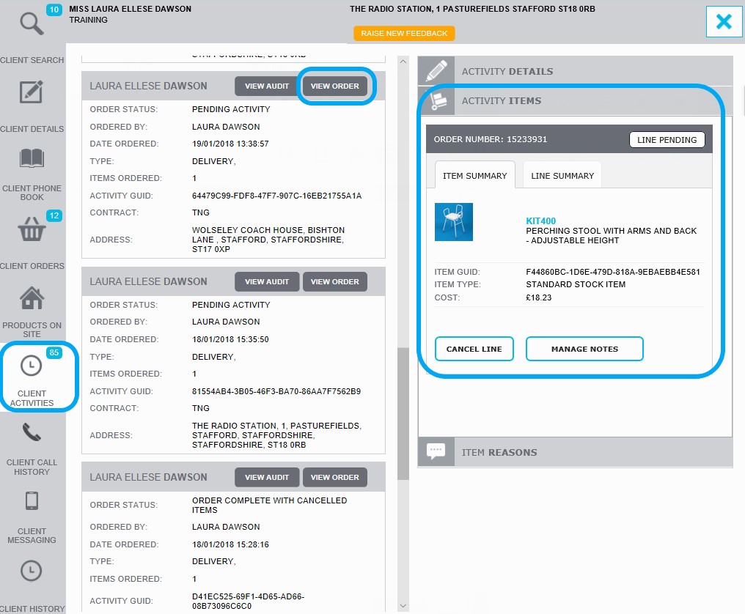Open Client Details edit icon
This screenshot has height=614, width=745.
(x=32, y=92)
